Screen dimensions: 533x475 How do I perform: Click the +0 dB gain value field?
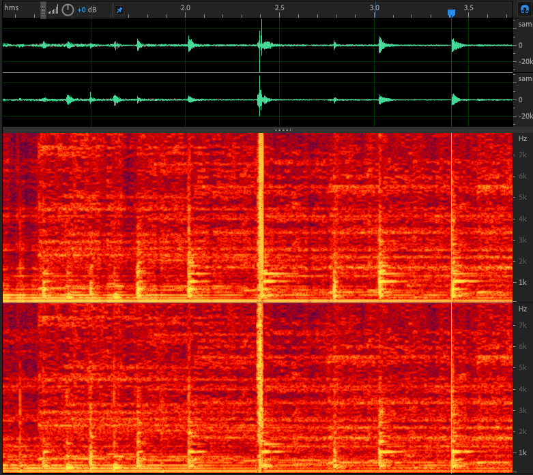tap(86, 10)
